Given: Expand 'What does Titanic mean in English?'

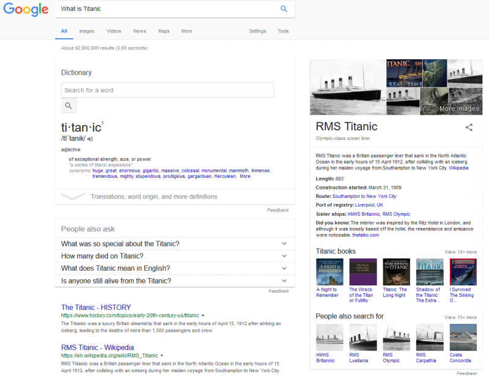Looking at the screenshot, I should point(175,268).
